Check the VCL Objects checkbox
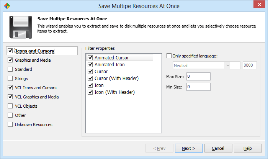This screenshot has height=159, width=268. pos(10,106)
